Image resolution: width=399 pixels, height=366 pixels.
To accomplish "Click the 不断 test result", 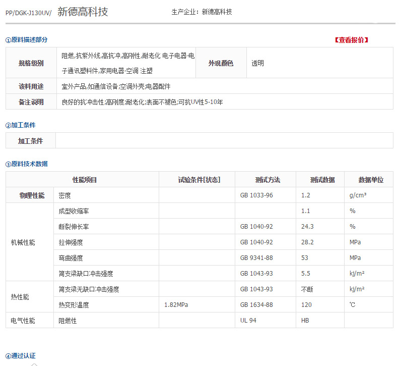I will pos(307,289).
